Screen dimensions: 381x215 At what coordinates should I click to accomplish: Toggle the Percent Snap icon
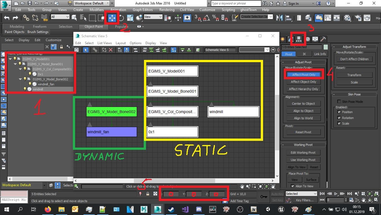(x=215, y=18)
